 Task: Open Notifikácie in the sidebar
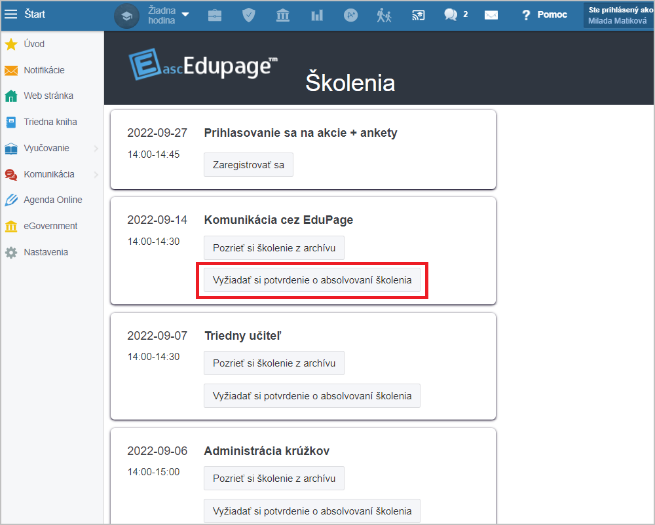pyautogui.click(x=45, y=70)
